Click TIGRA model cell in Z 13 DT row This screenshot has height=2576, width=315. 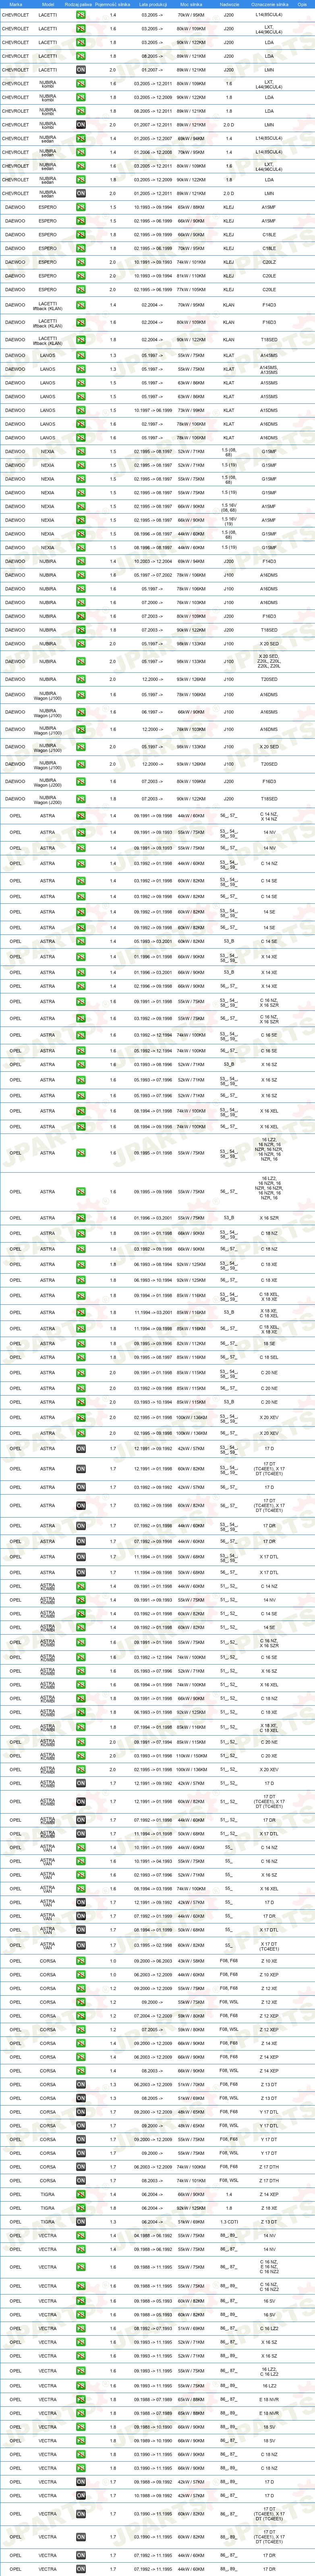tap(48, 2222)
